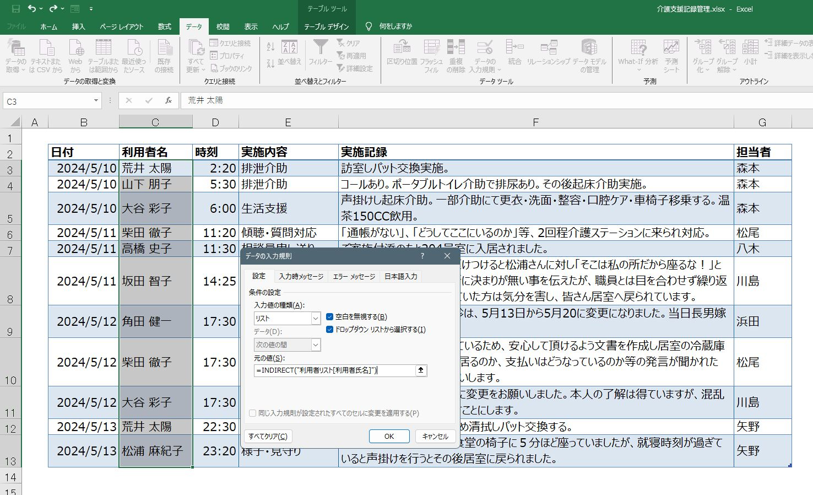Click the Save icon in quick access toolbar
This screenshot has height=495, width=813.
[x=15, y=9]
